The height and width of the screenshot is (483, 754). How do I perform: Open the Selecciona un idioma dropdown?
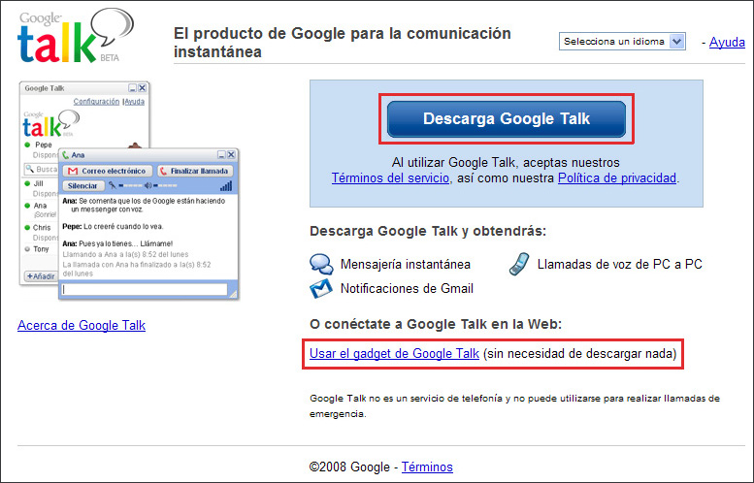tap(623, 42)
